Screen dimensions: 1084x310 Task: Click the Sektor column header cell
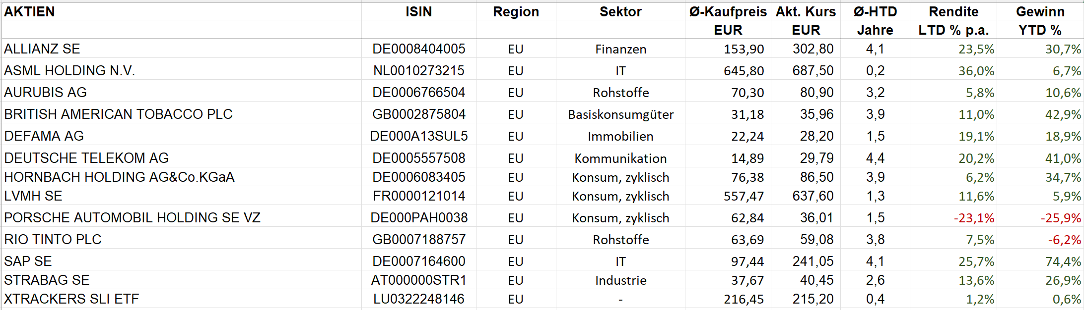click(x=620, y=12)
